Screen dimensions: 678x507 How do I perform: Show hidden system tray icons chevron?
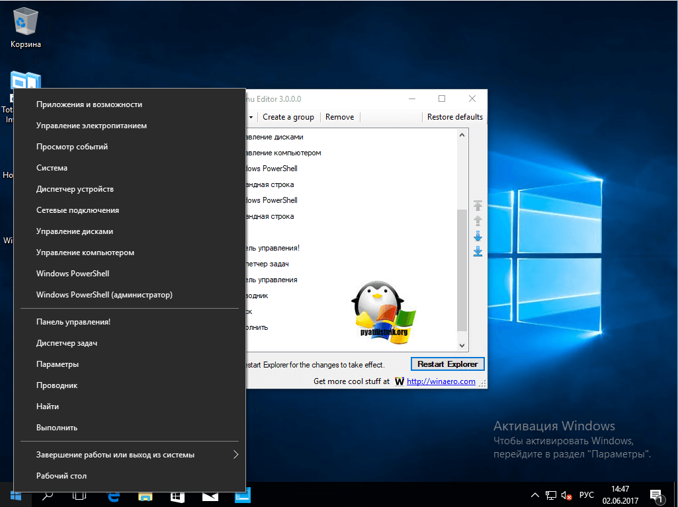[x=534, y=495]
